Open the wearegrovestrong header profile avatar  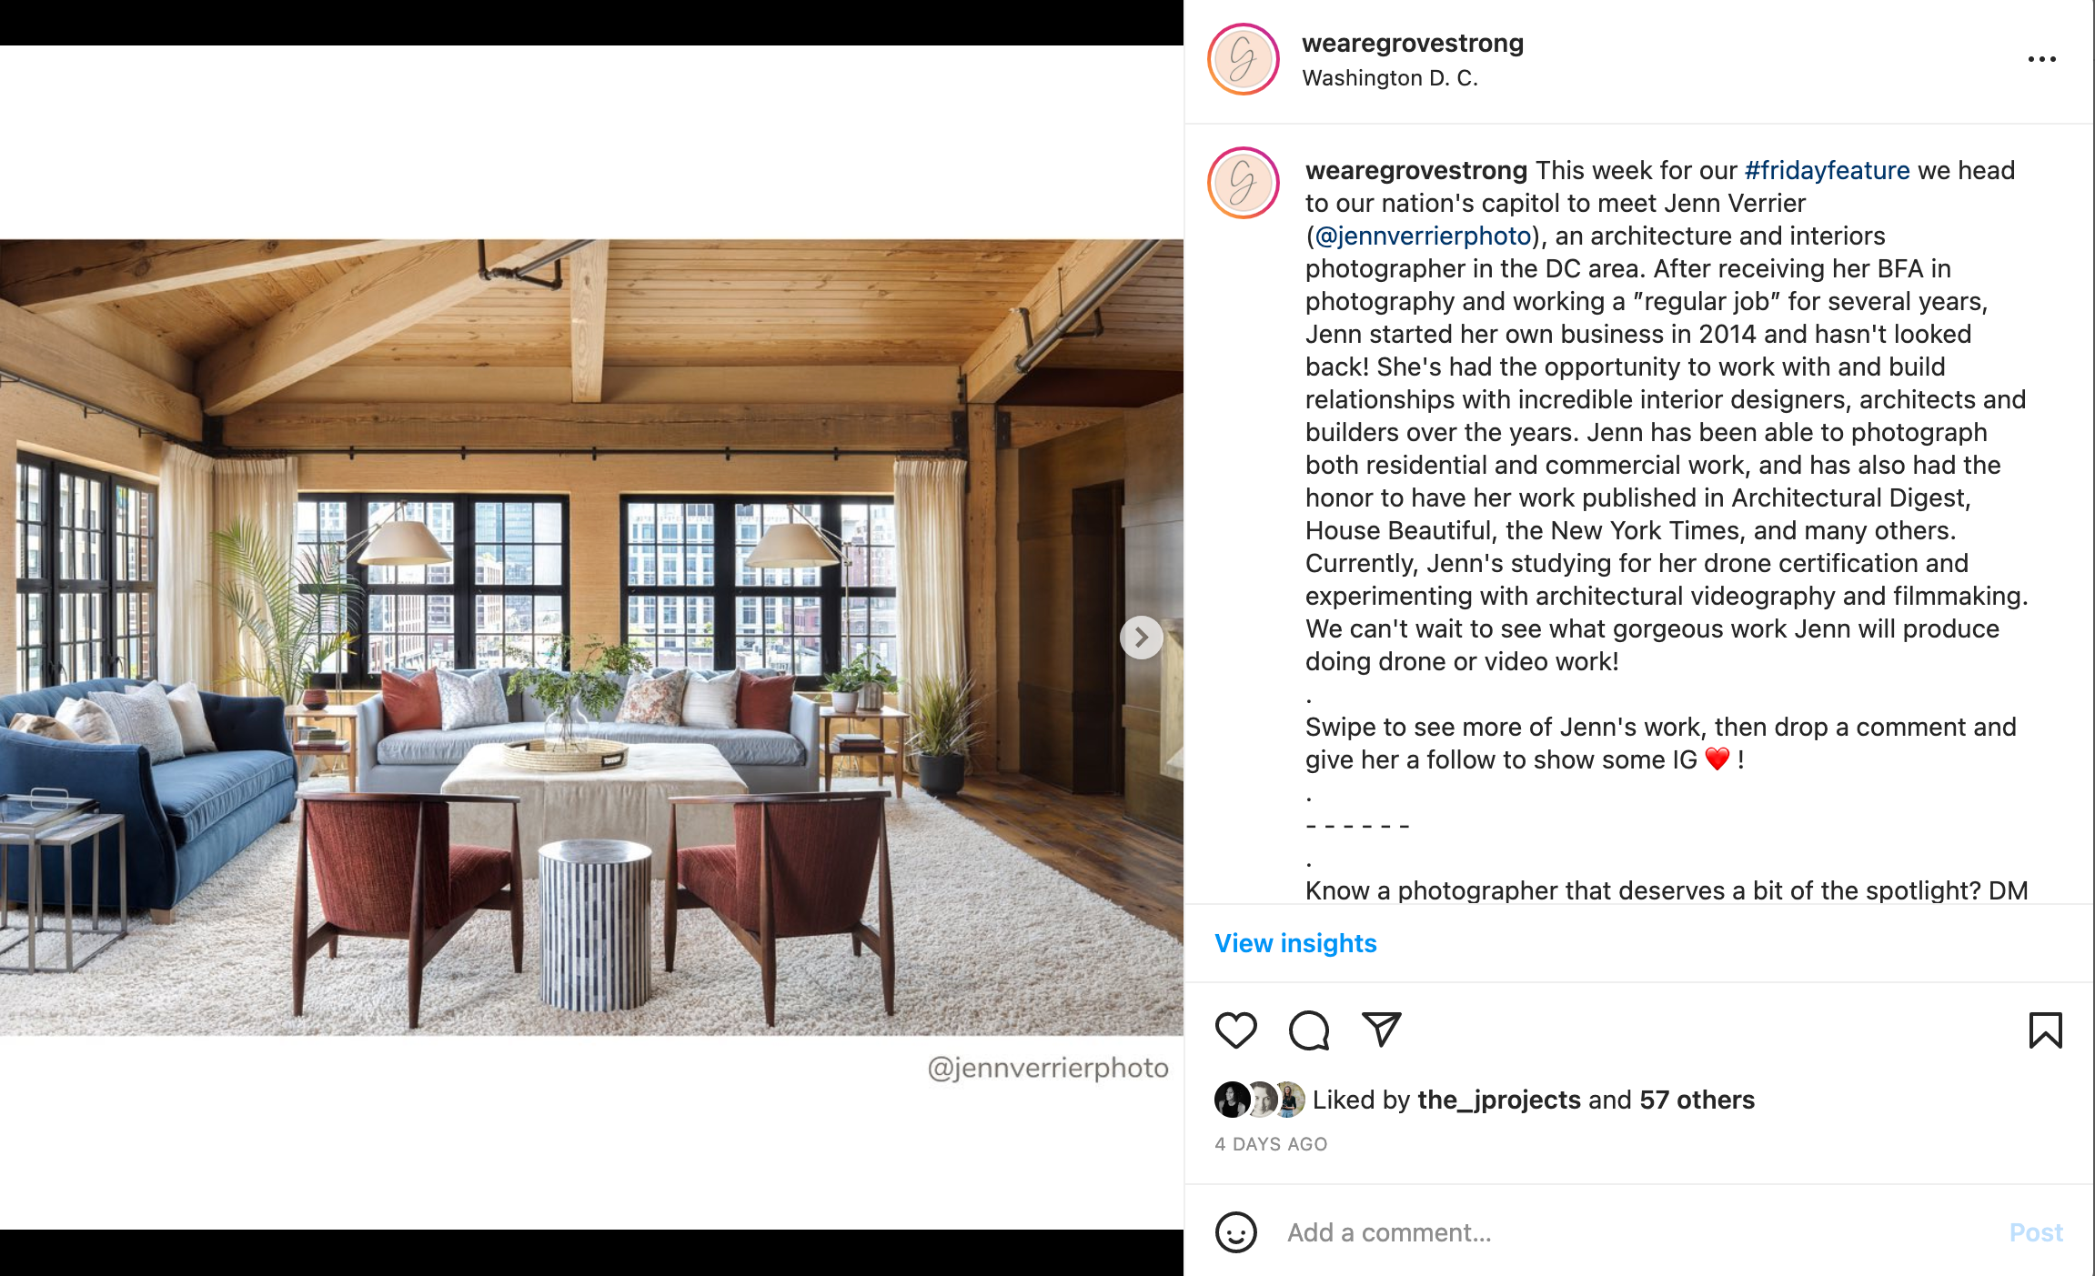pyautogui.click(x=1243, y=59)
